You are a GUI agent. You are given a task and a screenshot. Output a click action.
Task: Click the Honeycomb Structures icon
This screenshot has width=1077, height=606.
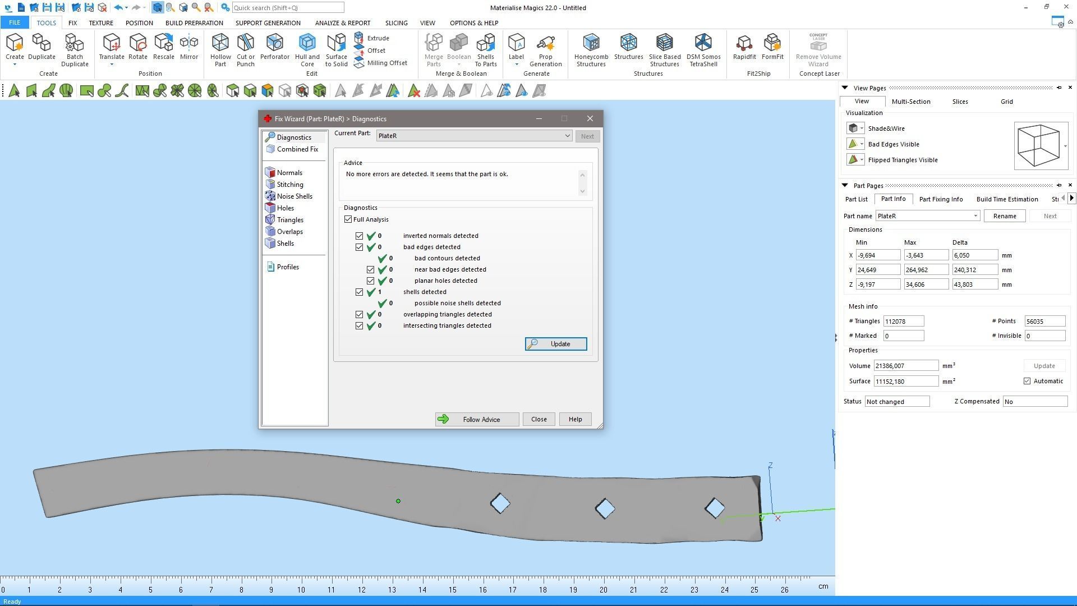click(x=591, y=49)
